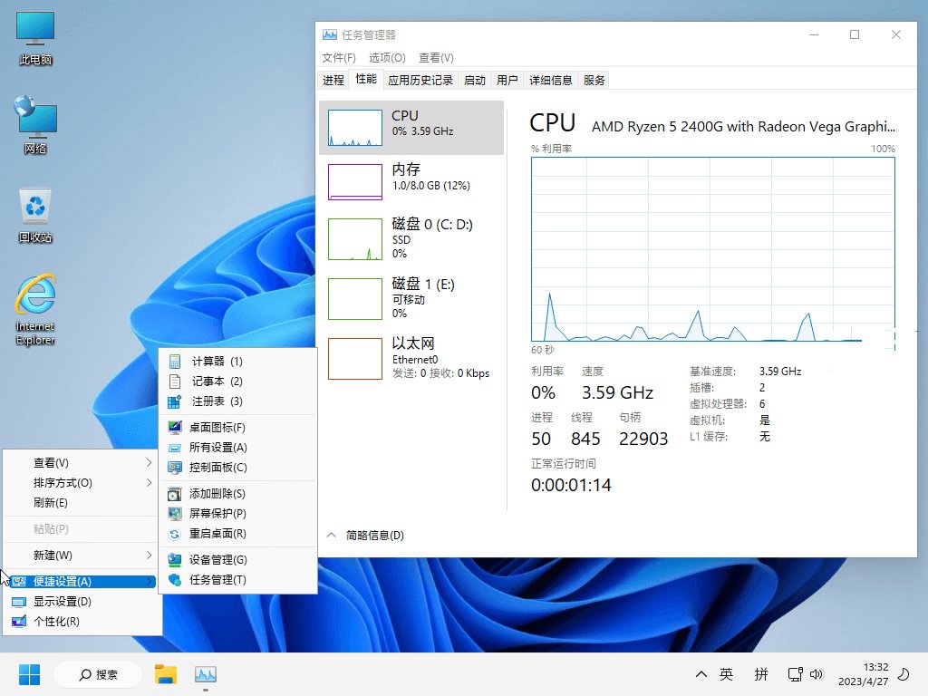Click the 任务管理器 icon in the title bar
Screen dimensions: 928x696
click(x=330, y=34)
